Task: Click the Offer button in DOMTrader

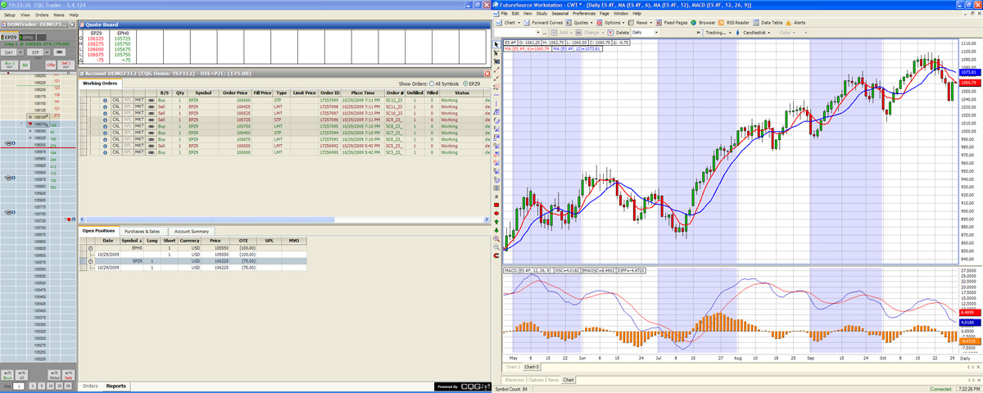Action: [51, 64]
